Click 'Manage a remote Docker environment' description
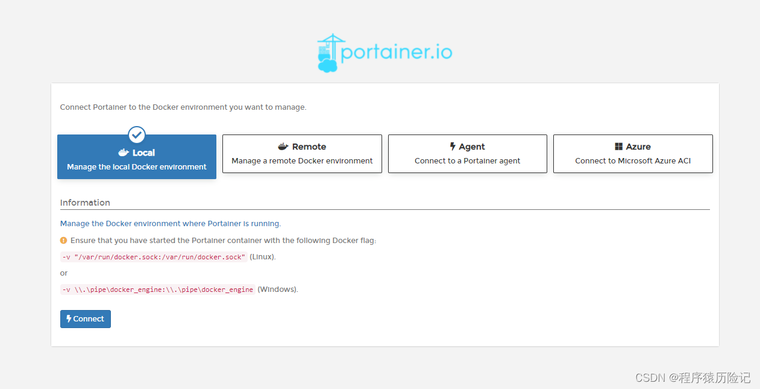 point(302,161)
